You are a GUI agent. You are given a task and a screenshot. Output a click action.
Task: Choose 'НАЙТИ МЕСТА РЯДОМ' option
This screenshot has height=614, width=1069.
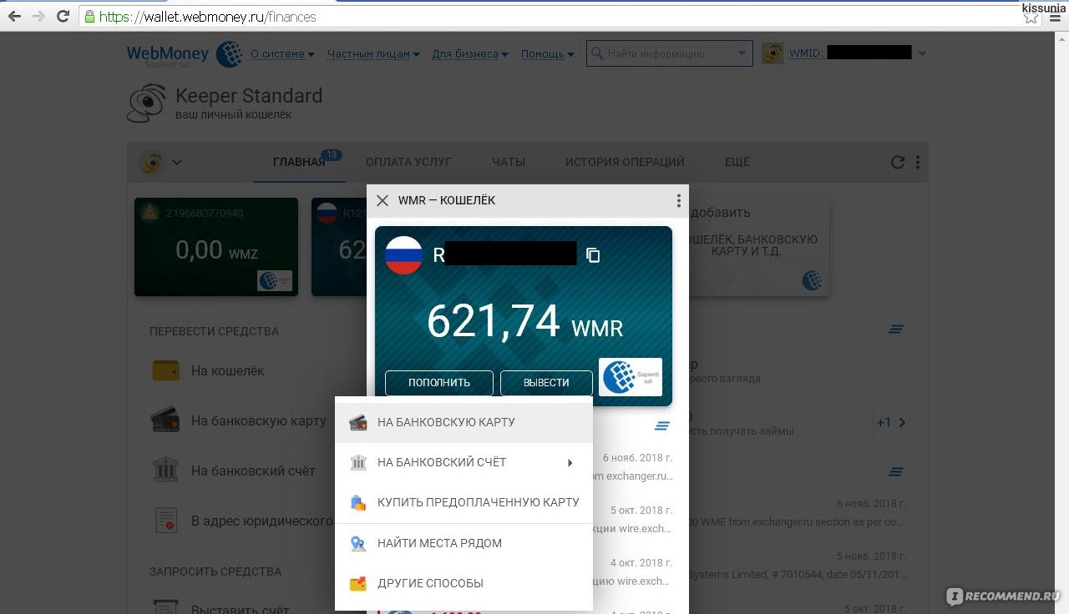pos(464,543)
